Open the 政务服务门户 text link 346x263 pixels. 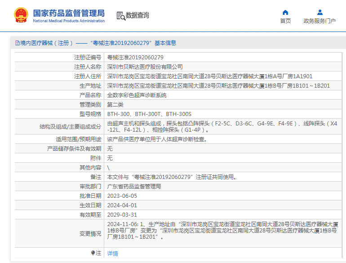tap(319, 21)
